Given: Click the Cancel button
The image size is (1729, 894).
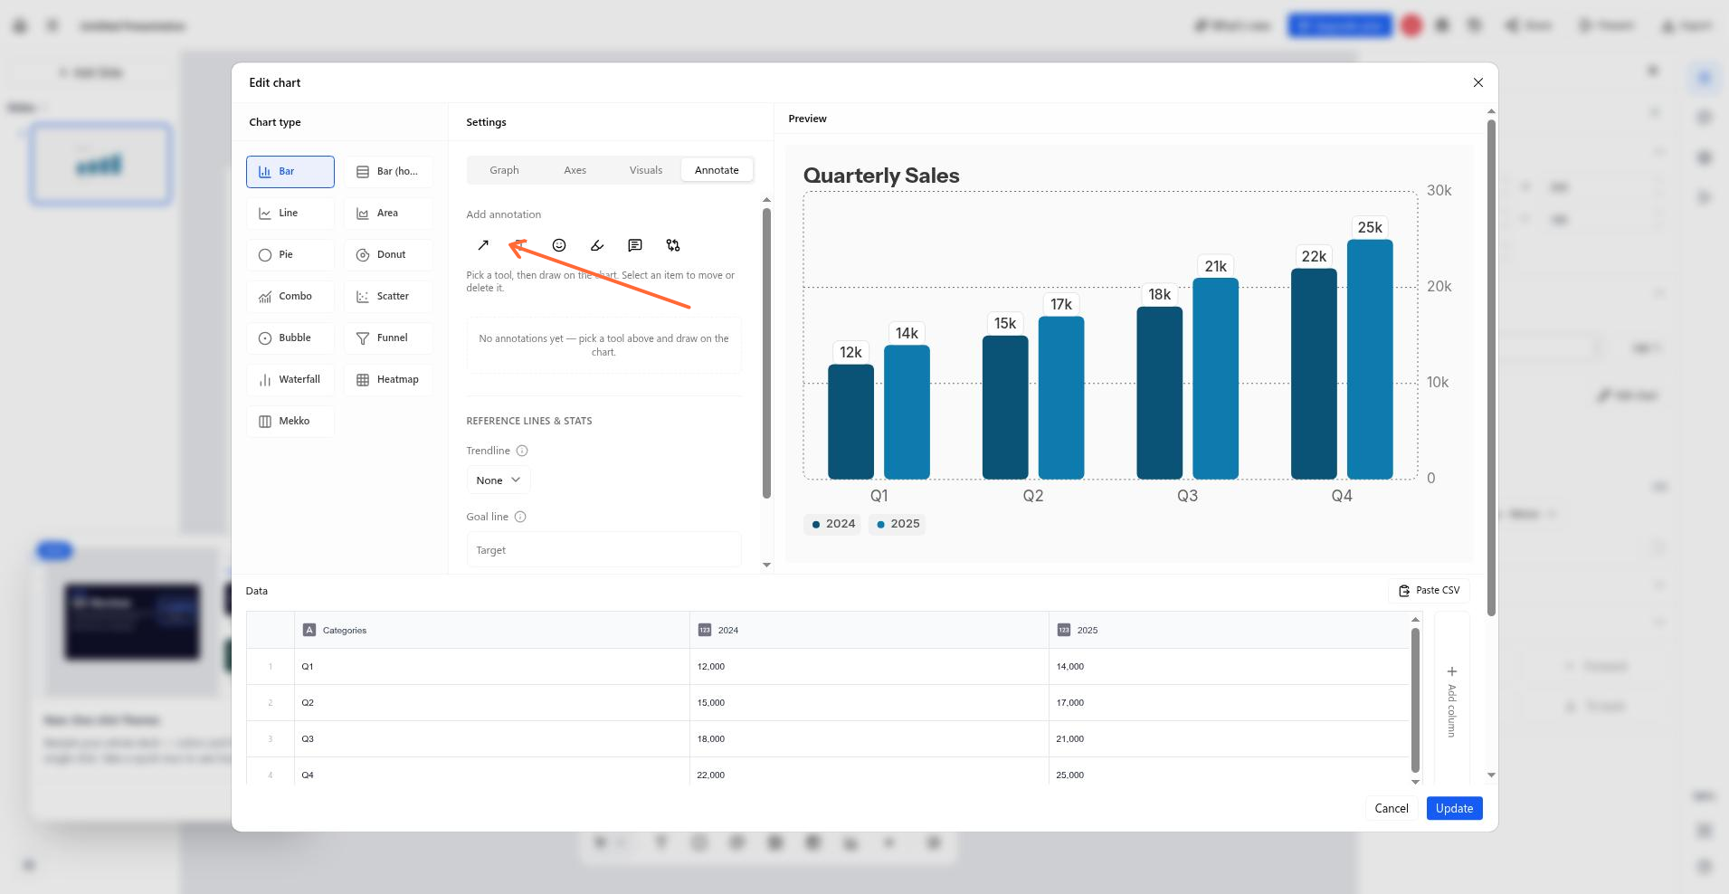Looking at the screenshot, I should pos(1391,809).
